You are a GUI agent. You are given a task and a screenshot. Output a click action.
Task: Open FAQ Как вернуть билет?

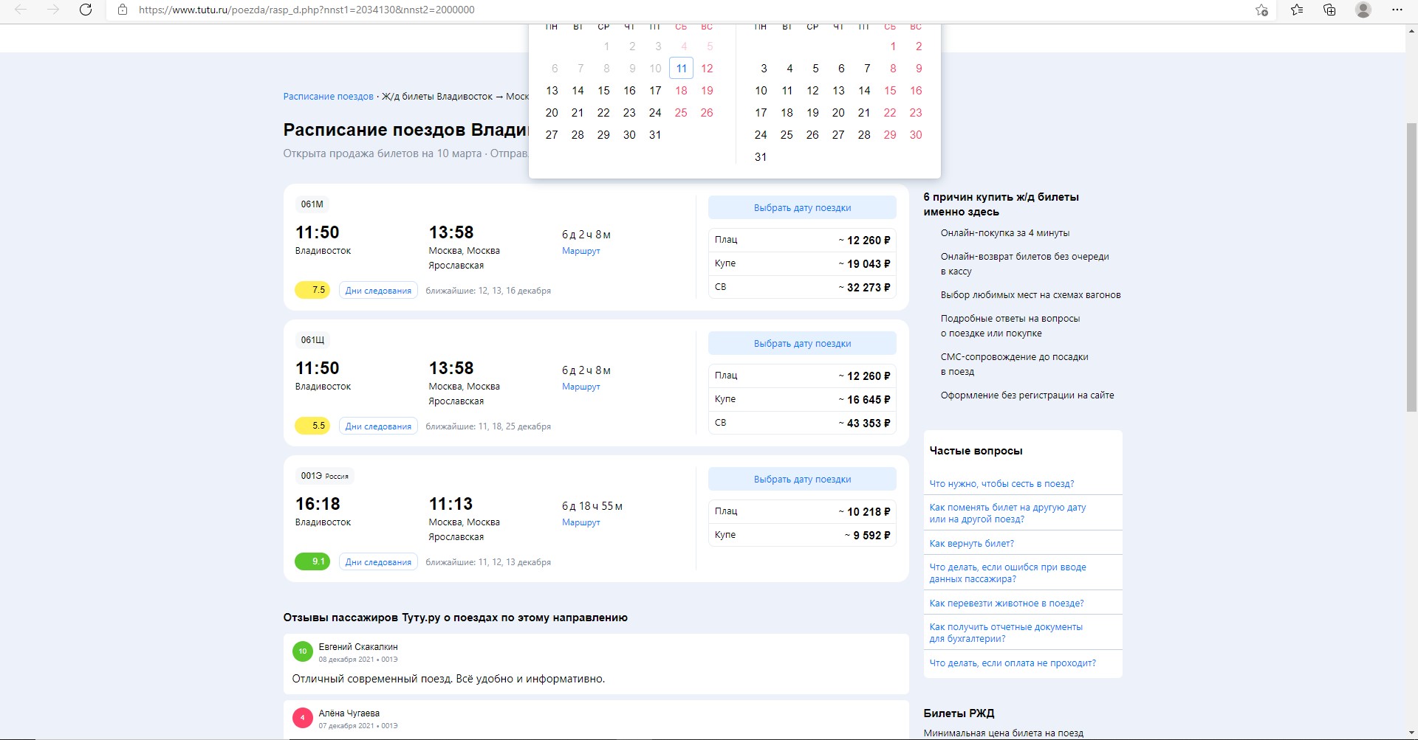[971, 544]
